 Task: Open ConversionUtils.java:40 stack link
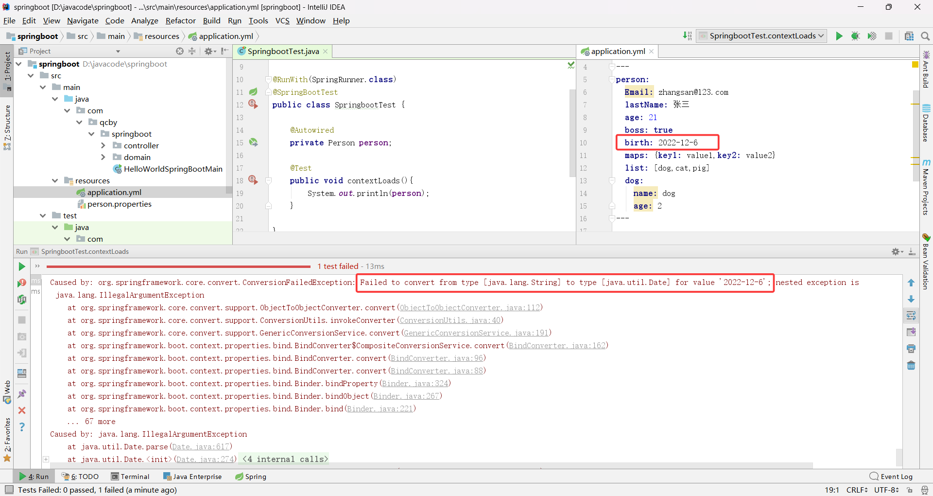pos(450,320)
